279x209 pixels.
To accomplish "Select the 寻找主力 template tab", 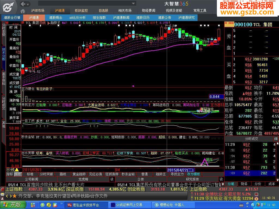I will tap(177, 174).
